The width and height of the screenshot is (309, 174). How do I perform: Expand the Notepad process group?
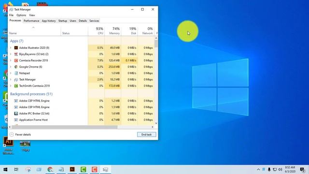coord(11,73)
